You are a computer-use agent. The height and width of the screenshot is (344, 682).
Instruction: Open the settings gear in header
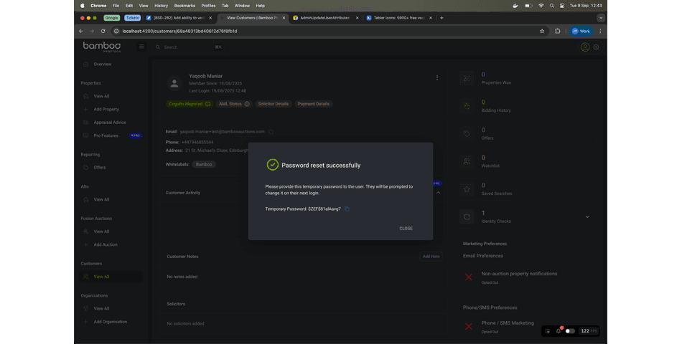596,47
